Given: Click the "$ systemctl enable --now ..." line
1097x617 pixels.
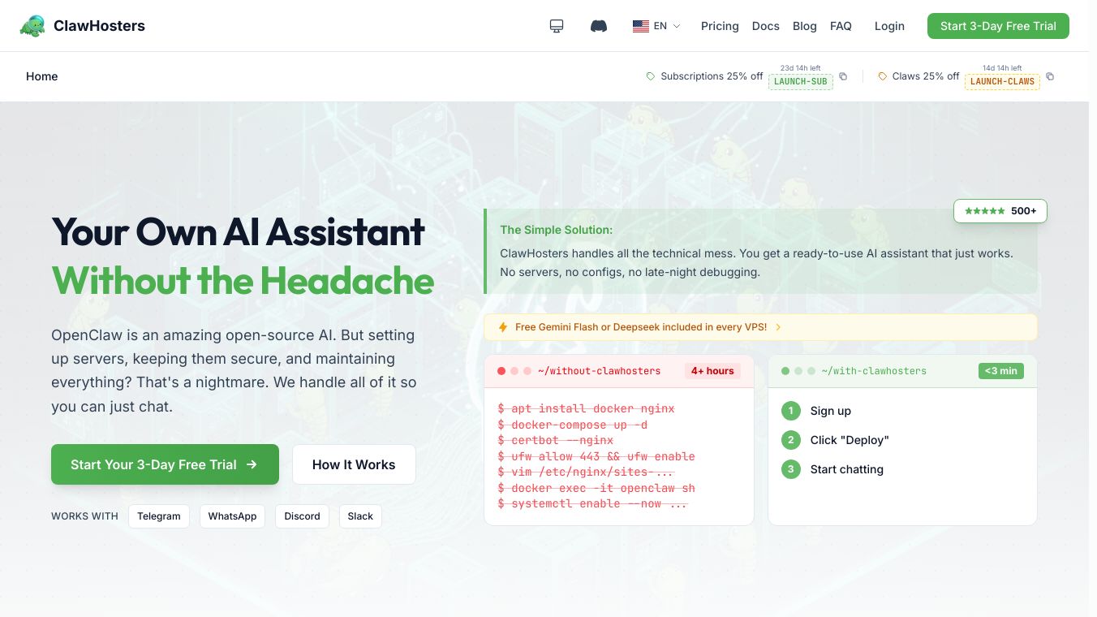Looking at the screenshot, I should 592,504.
